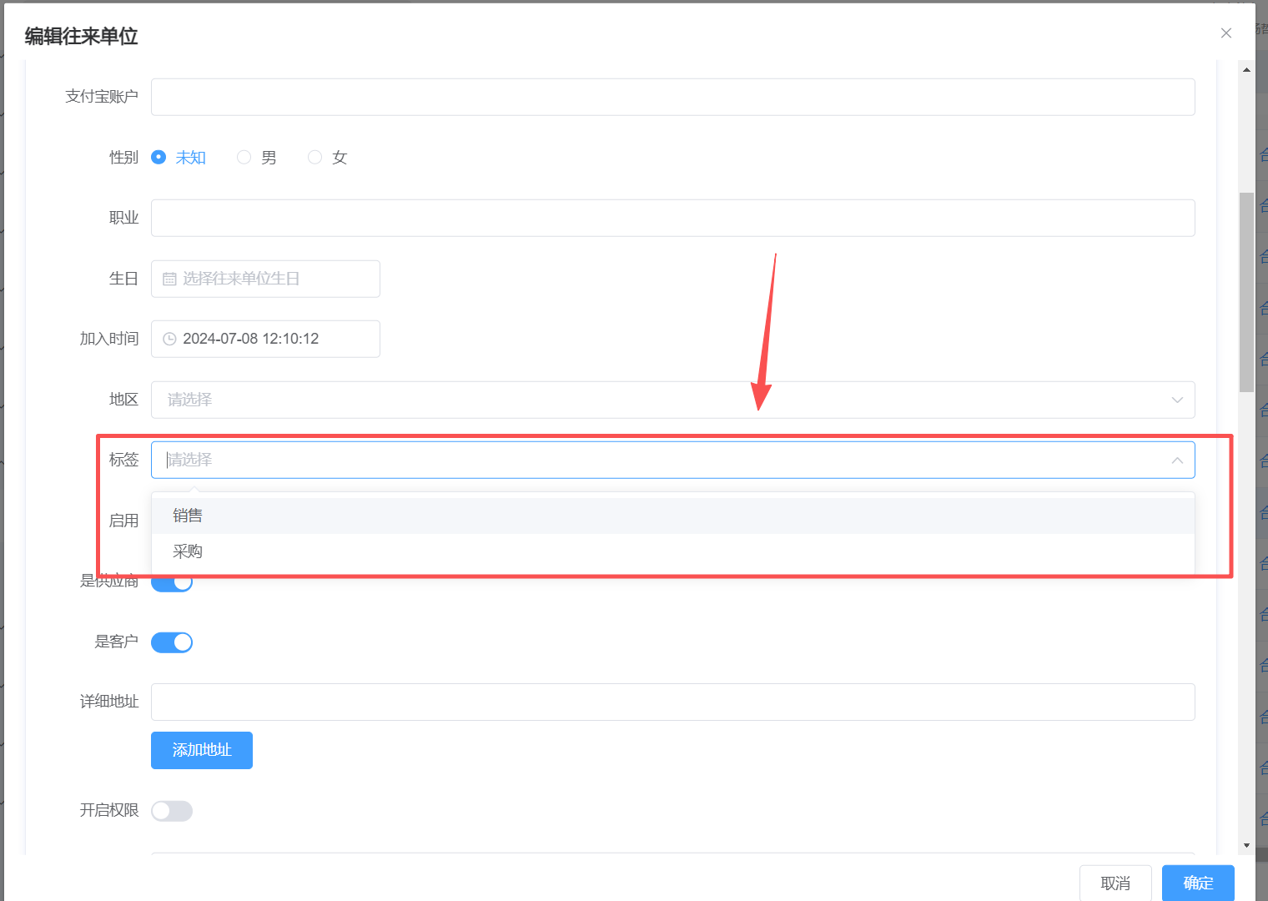
Task: Select 女 gender radio button
Action: click(x=315, y=158)
